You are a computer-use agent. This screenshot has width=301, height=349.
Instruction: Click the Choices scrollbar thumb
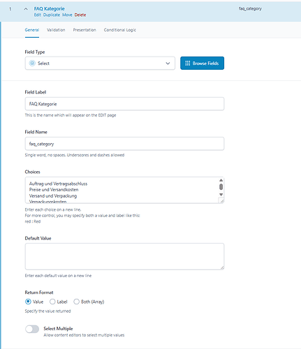[221, 187]
